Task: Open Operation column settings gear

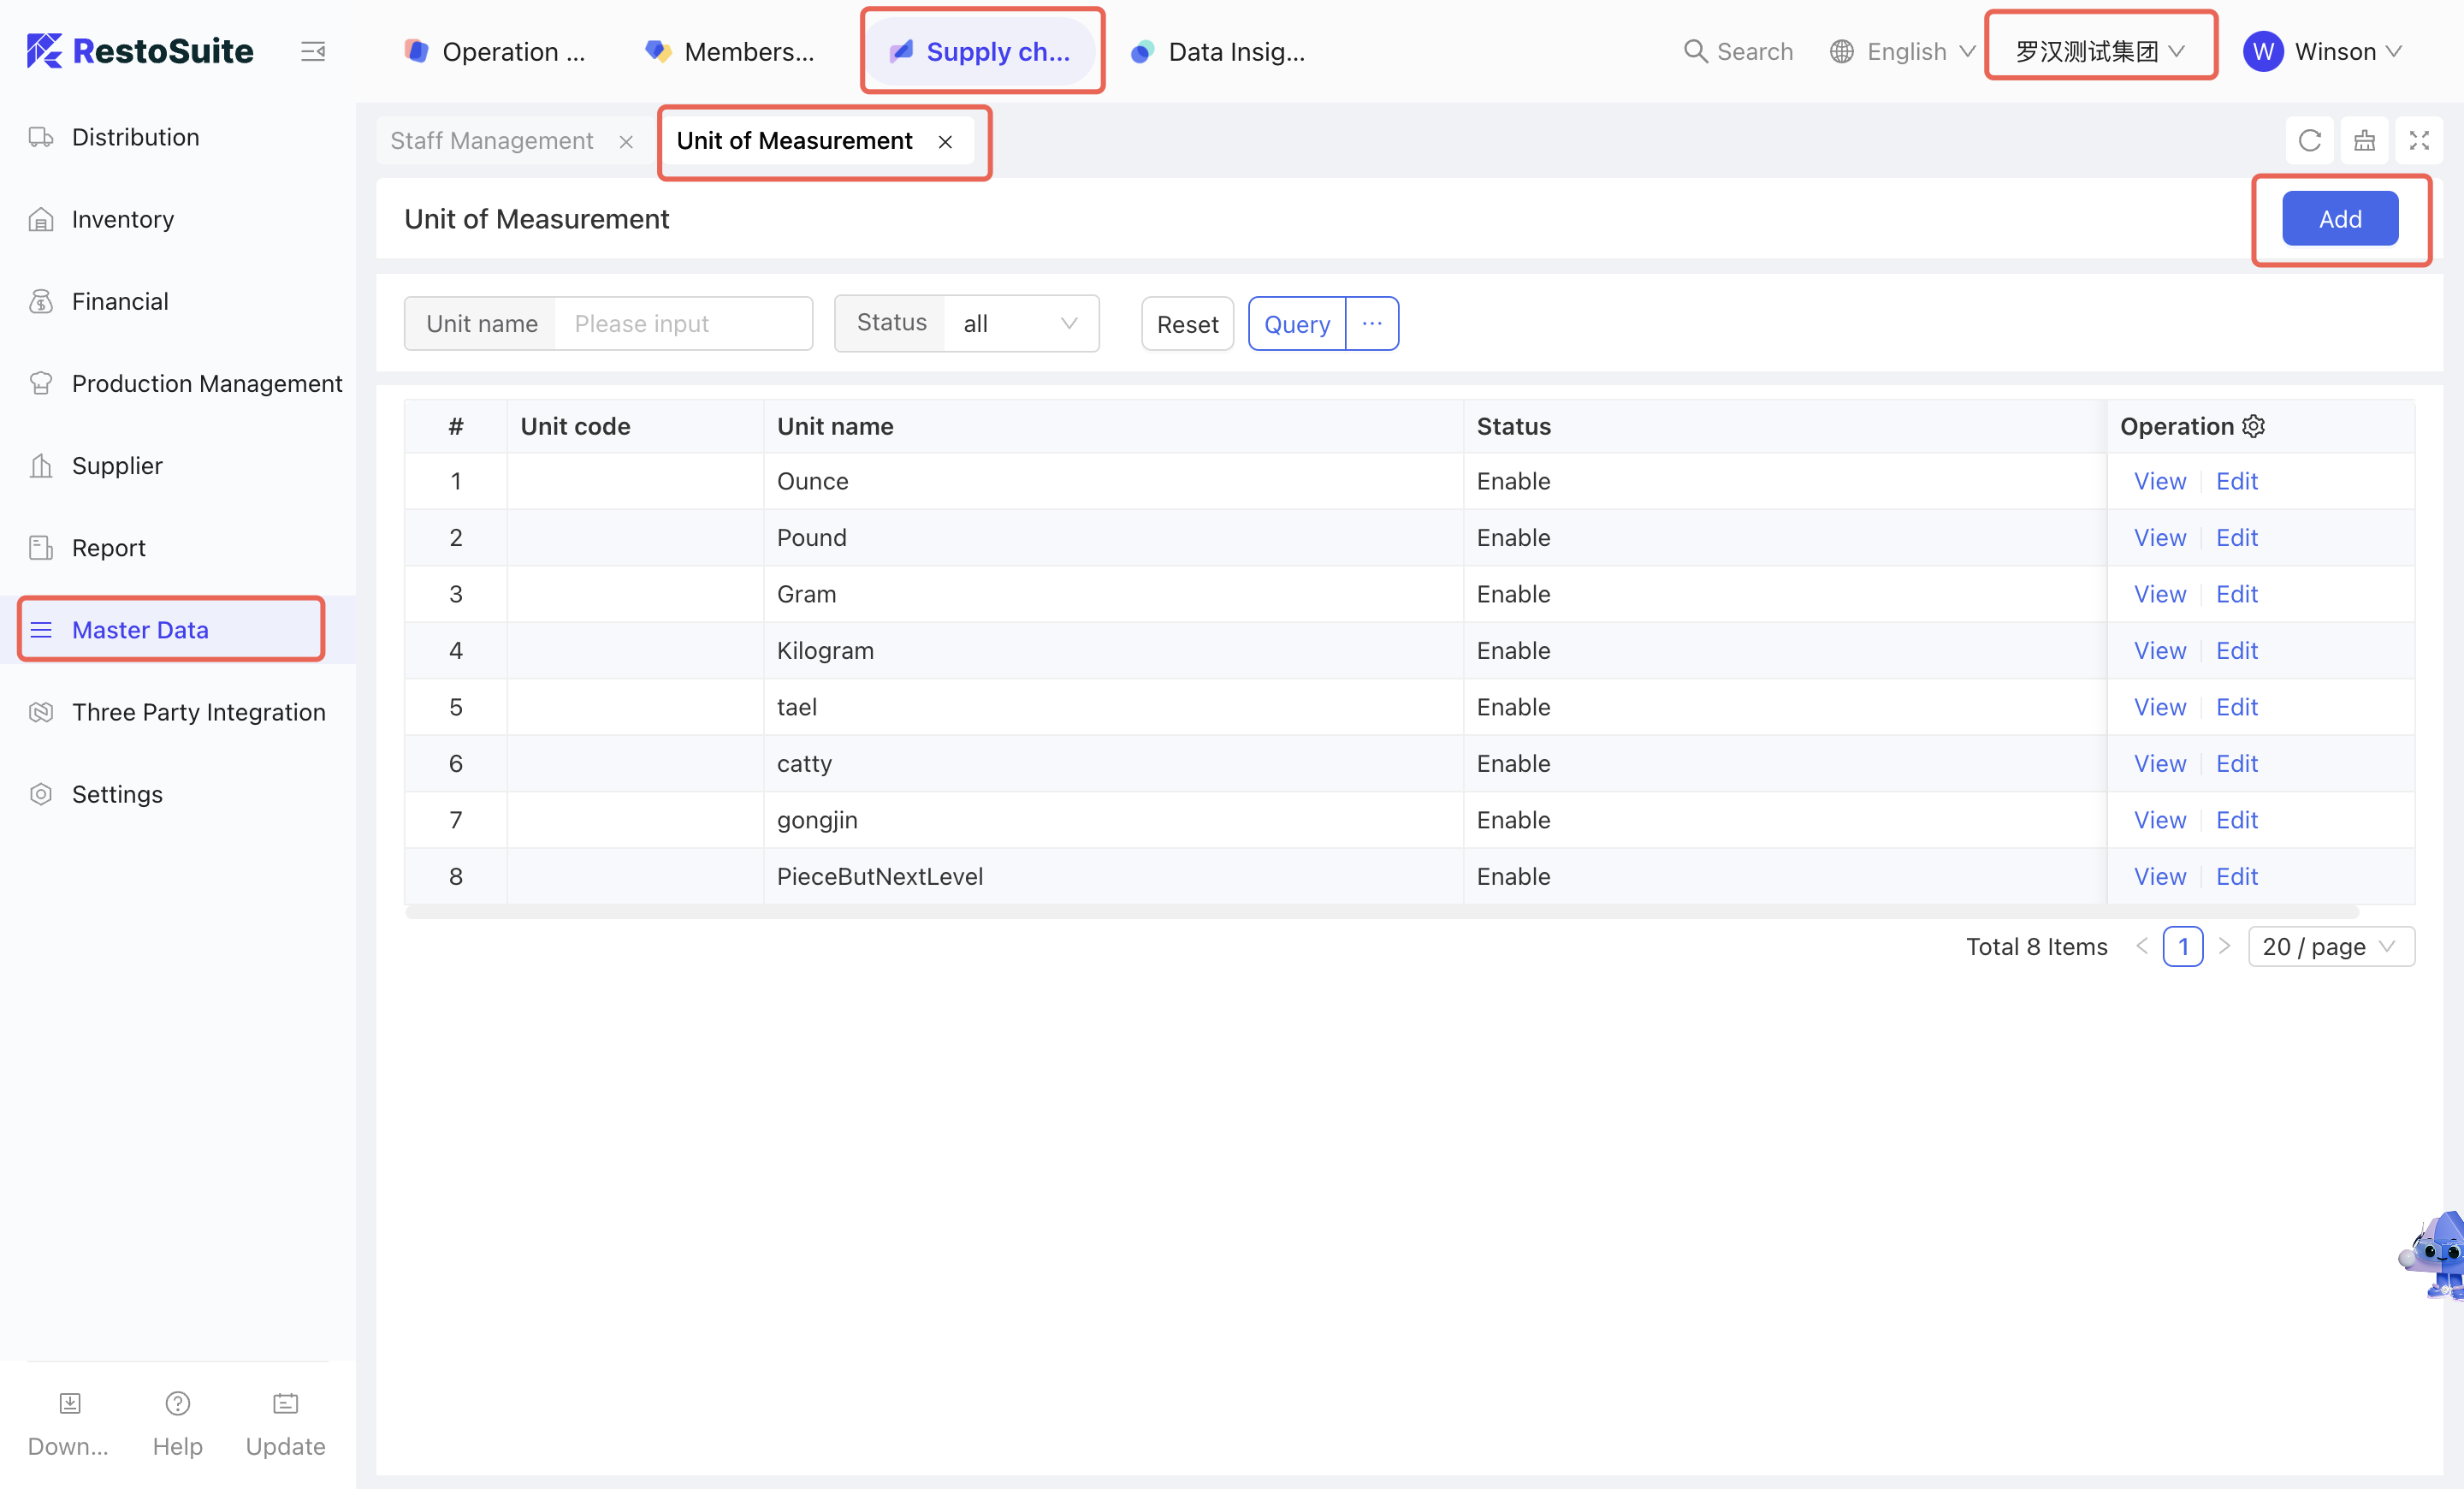Action: (2254, 426)
